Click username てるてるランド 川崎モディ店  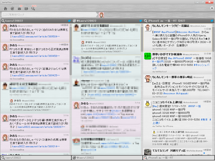click(169, 151)
